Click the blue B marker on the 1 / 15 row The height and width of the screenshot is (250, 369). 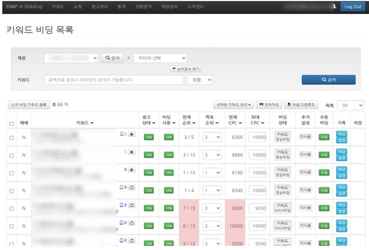pyautogui.click(x=125, y=169)
